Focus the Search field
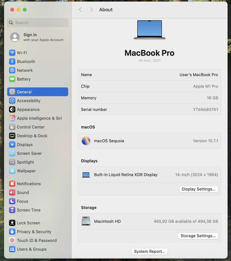Screen dimensions: 231x261 (x=38, y=23)
